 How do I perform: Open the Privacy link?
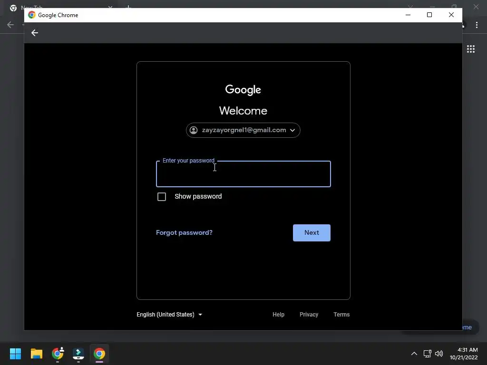tap(309, 315)
